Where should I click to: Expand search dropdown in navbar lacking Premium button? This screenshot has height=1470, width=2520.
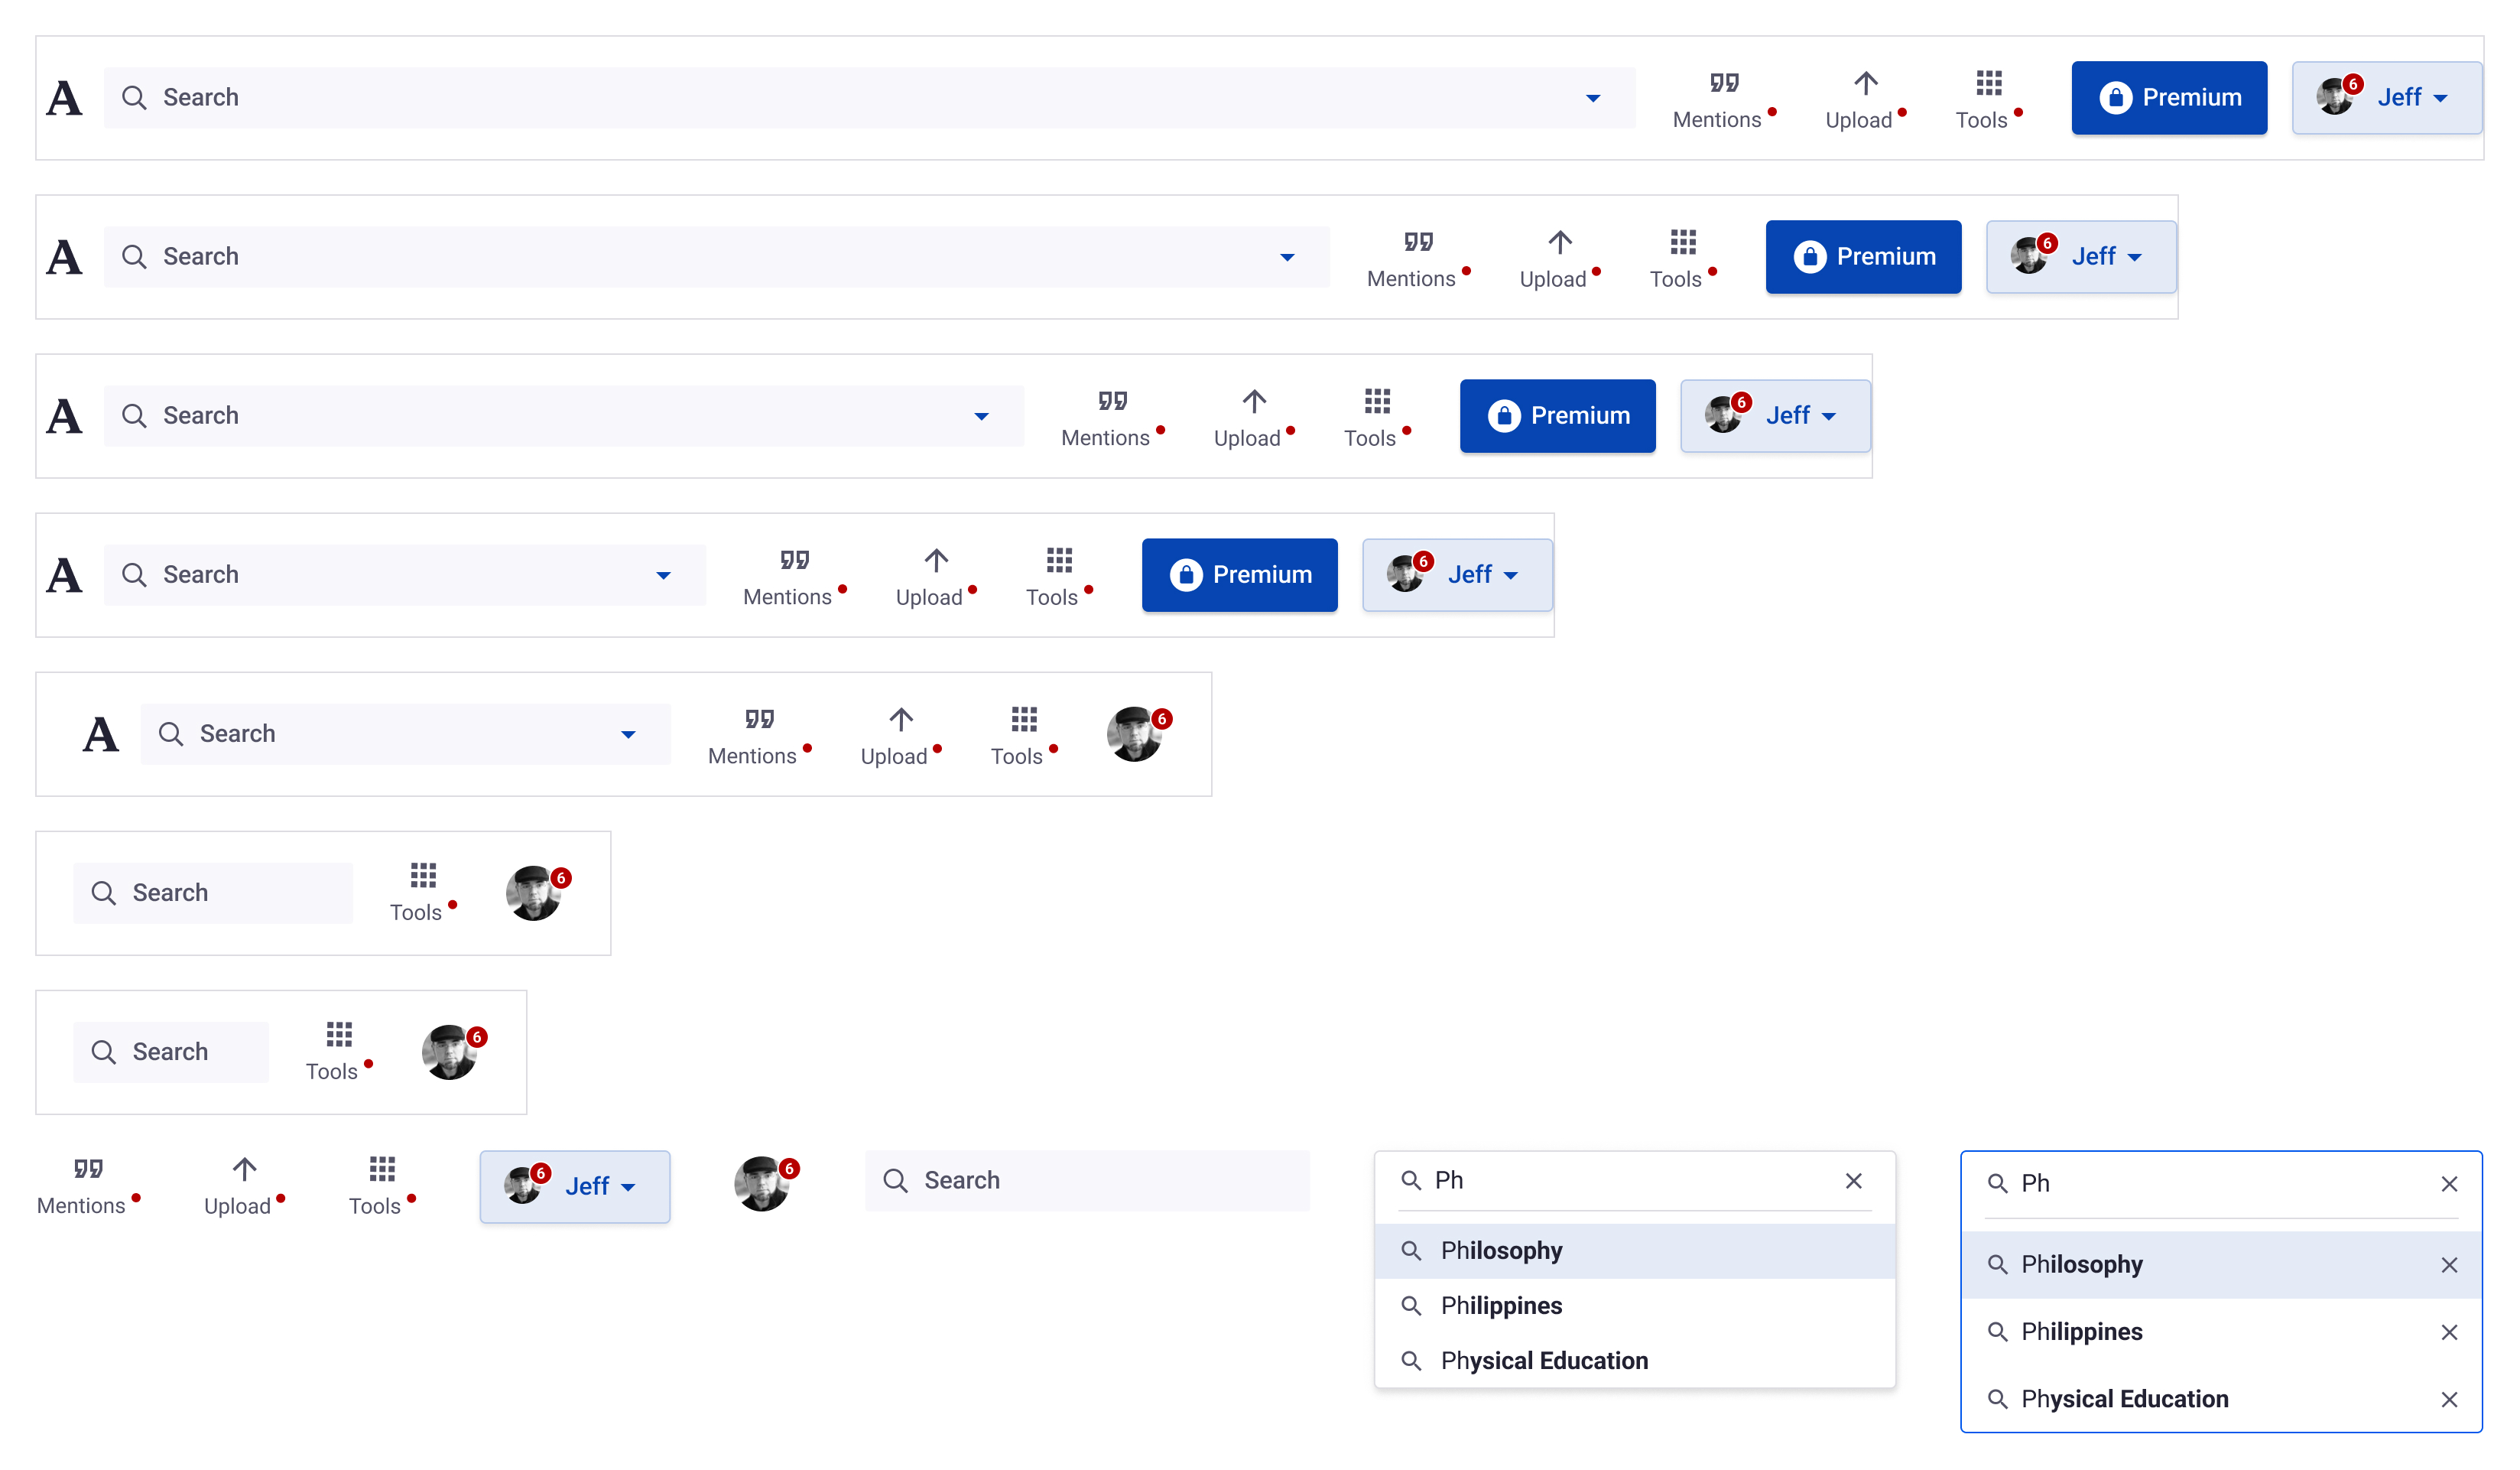628,734
